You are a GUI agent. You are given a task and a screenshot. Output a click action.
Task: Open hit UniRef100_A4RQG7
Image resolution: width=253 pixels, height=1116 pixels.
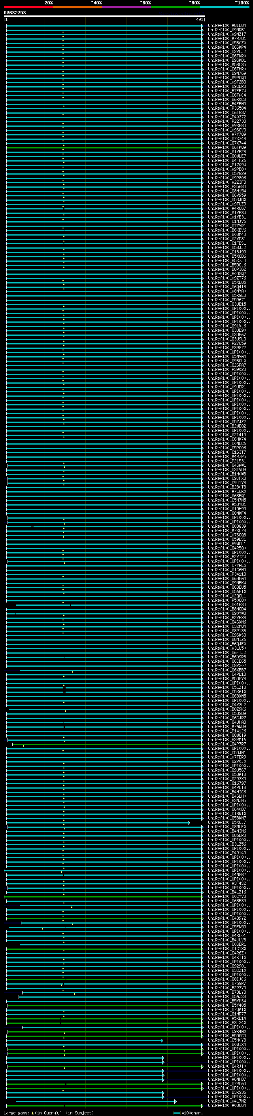coord(227,208)
